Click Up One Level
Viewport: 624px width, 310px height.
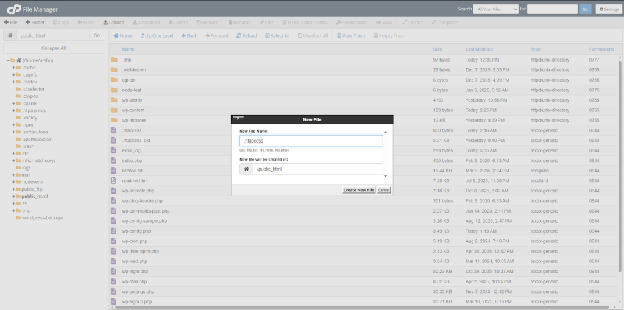click(157, 36)
